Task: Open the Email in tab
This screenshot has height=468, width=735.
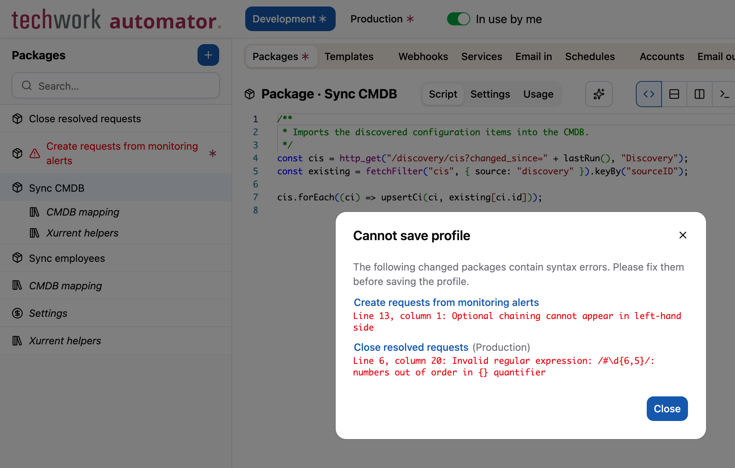Action: pyautogui.click(x=534, y=56)
